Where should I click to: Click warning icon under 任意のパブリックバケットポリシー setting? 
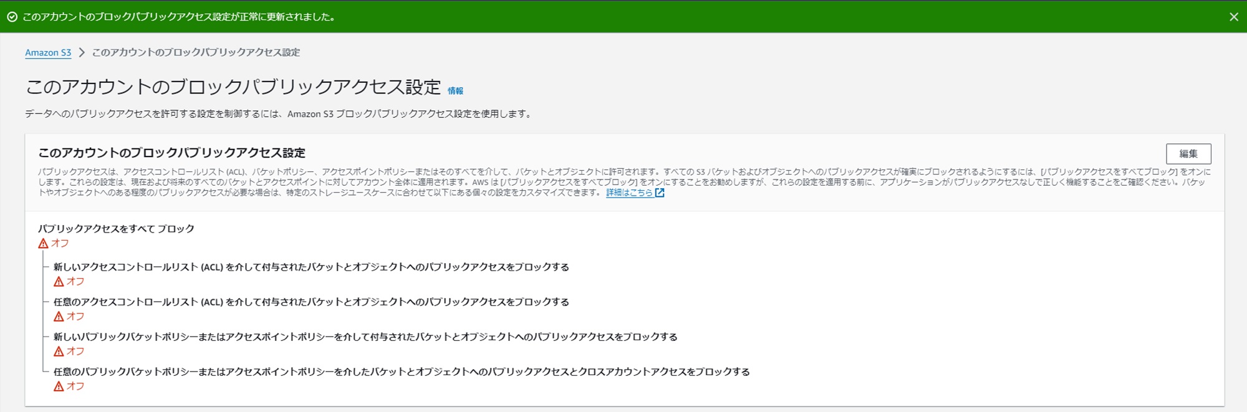point(59,386)
